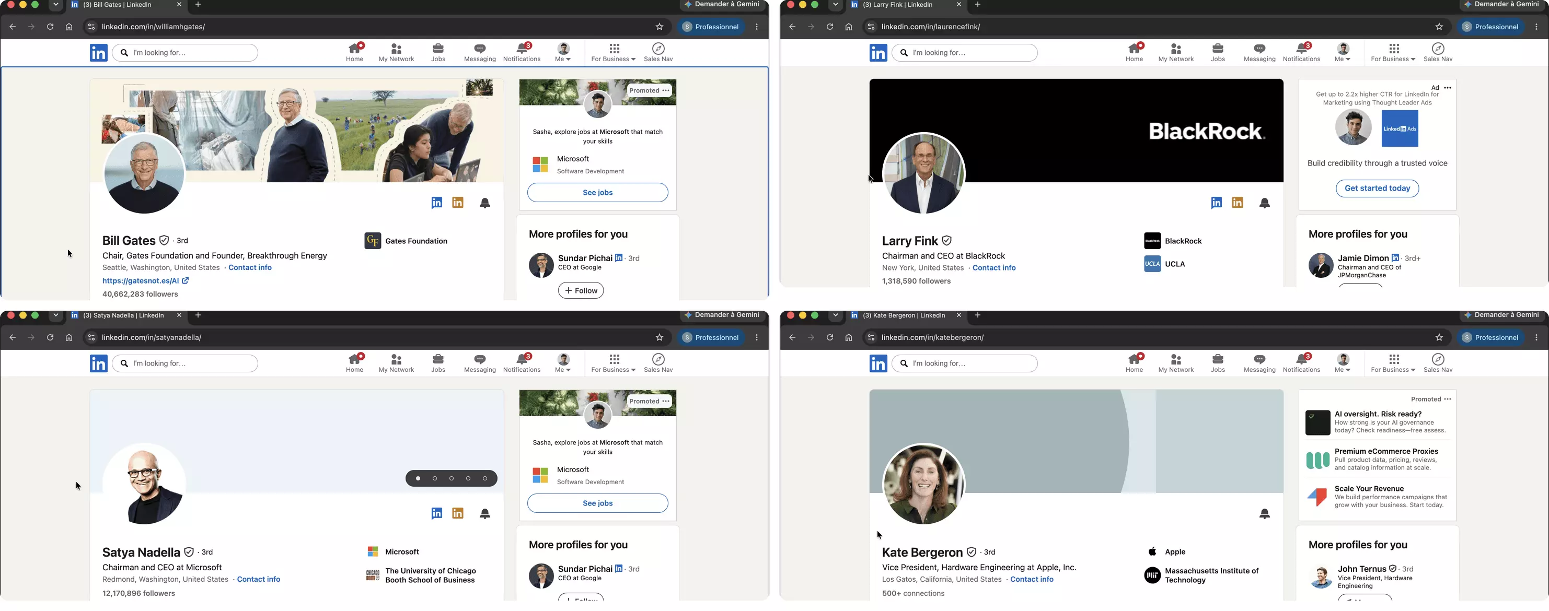Follow Sundar Pichai in the Bill Gates window

[x=580, y=291]
